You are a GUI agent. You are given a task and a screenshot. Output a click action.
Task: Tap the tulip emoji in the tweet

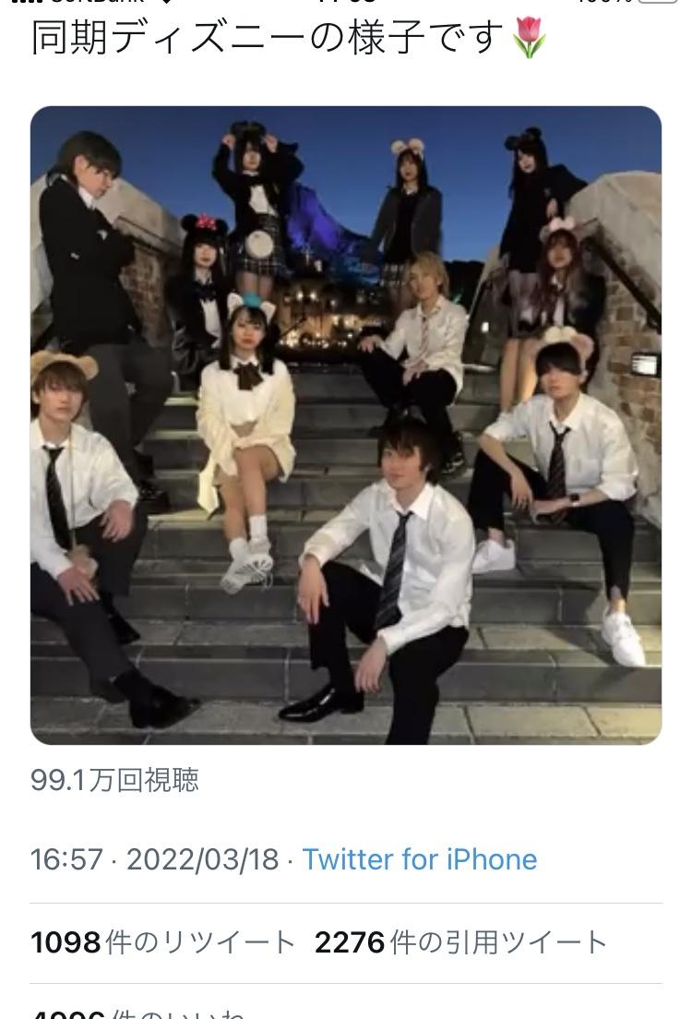(x=529, y=38)
